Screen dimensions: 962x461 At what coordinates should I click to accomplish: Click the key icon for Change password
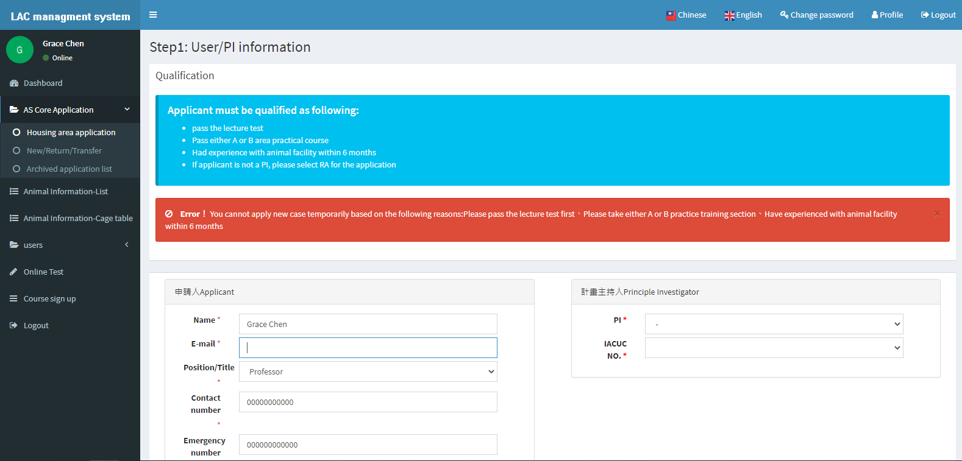(784, 15)
